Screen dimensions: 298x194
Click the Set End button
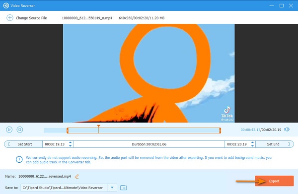click(x=275, y=144)
